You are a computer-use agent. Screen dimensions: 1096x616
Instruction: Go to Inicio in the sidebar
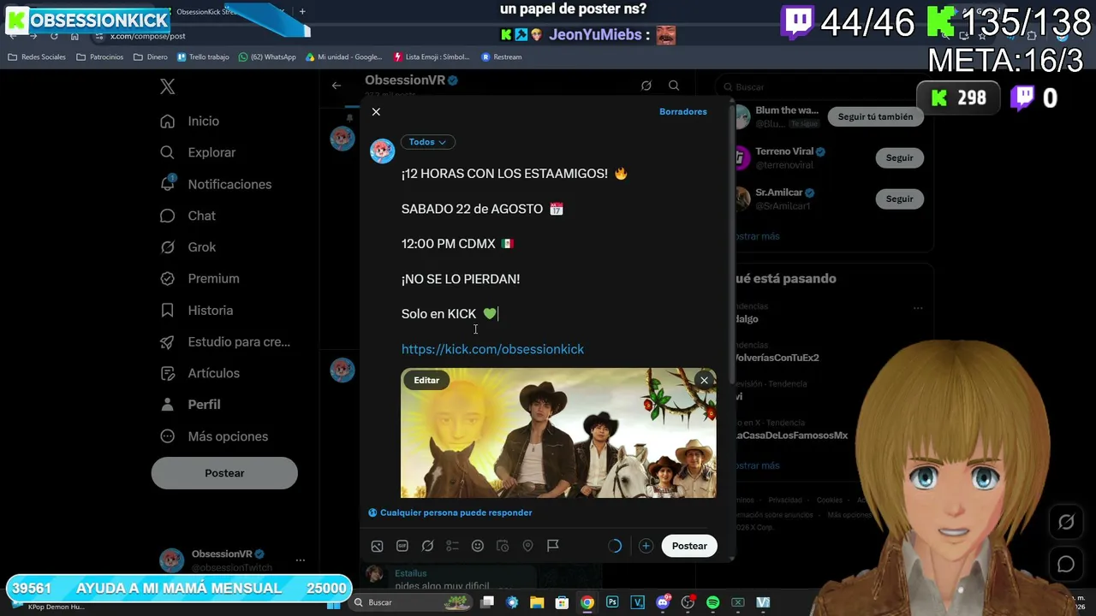coord(191,121)
